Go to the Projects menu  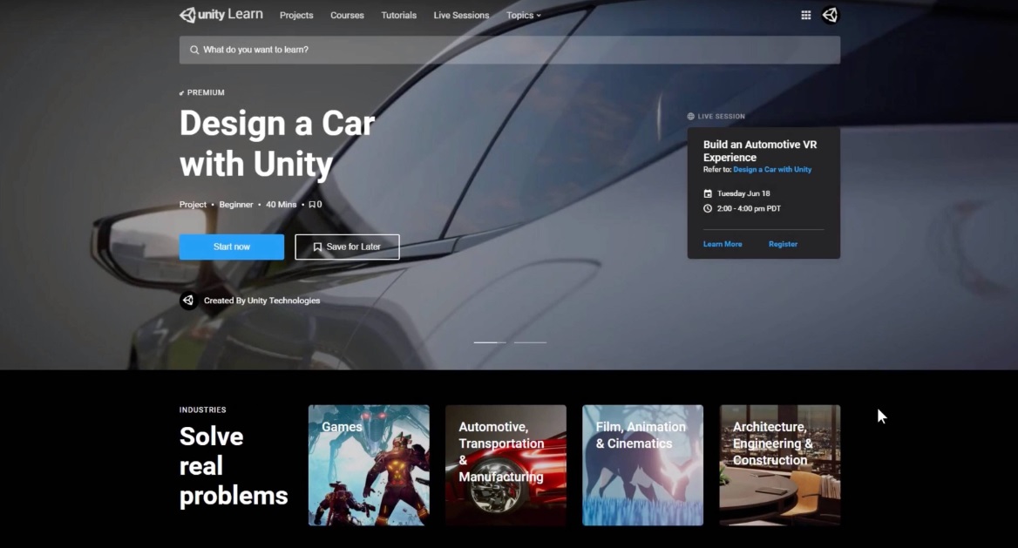click(x=296, y=15)
